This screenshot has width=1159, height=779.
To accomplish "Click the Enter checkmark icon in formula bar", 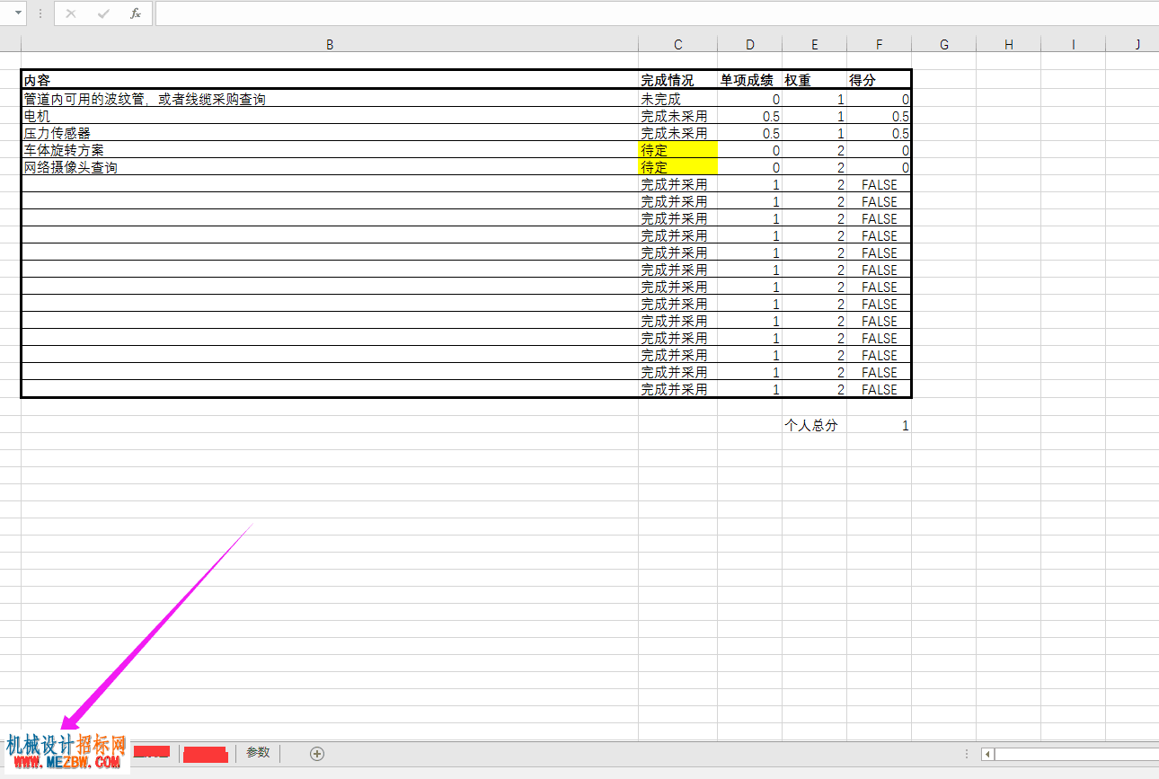I will click(x=103, y=13).
